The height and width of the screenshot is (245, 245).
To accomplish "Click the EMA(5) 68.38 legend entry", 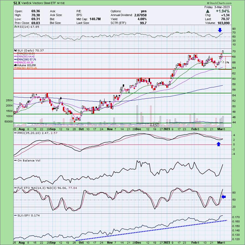I will click(x=25, y=62).
